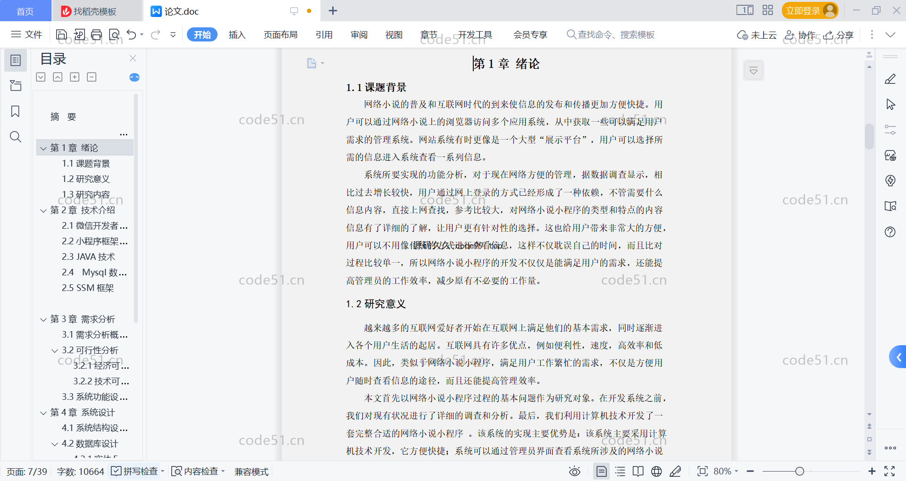906x481 pixels.
Task: Click the selection arrow tool on right sidebar
Action: pos(890,104)
